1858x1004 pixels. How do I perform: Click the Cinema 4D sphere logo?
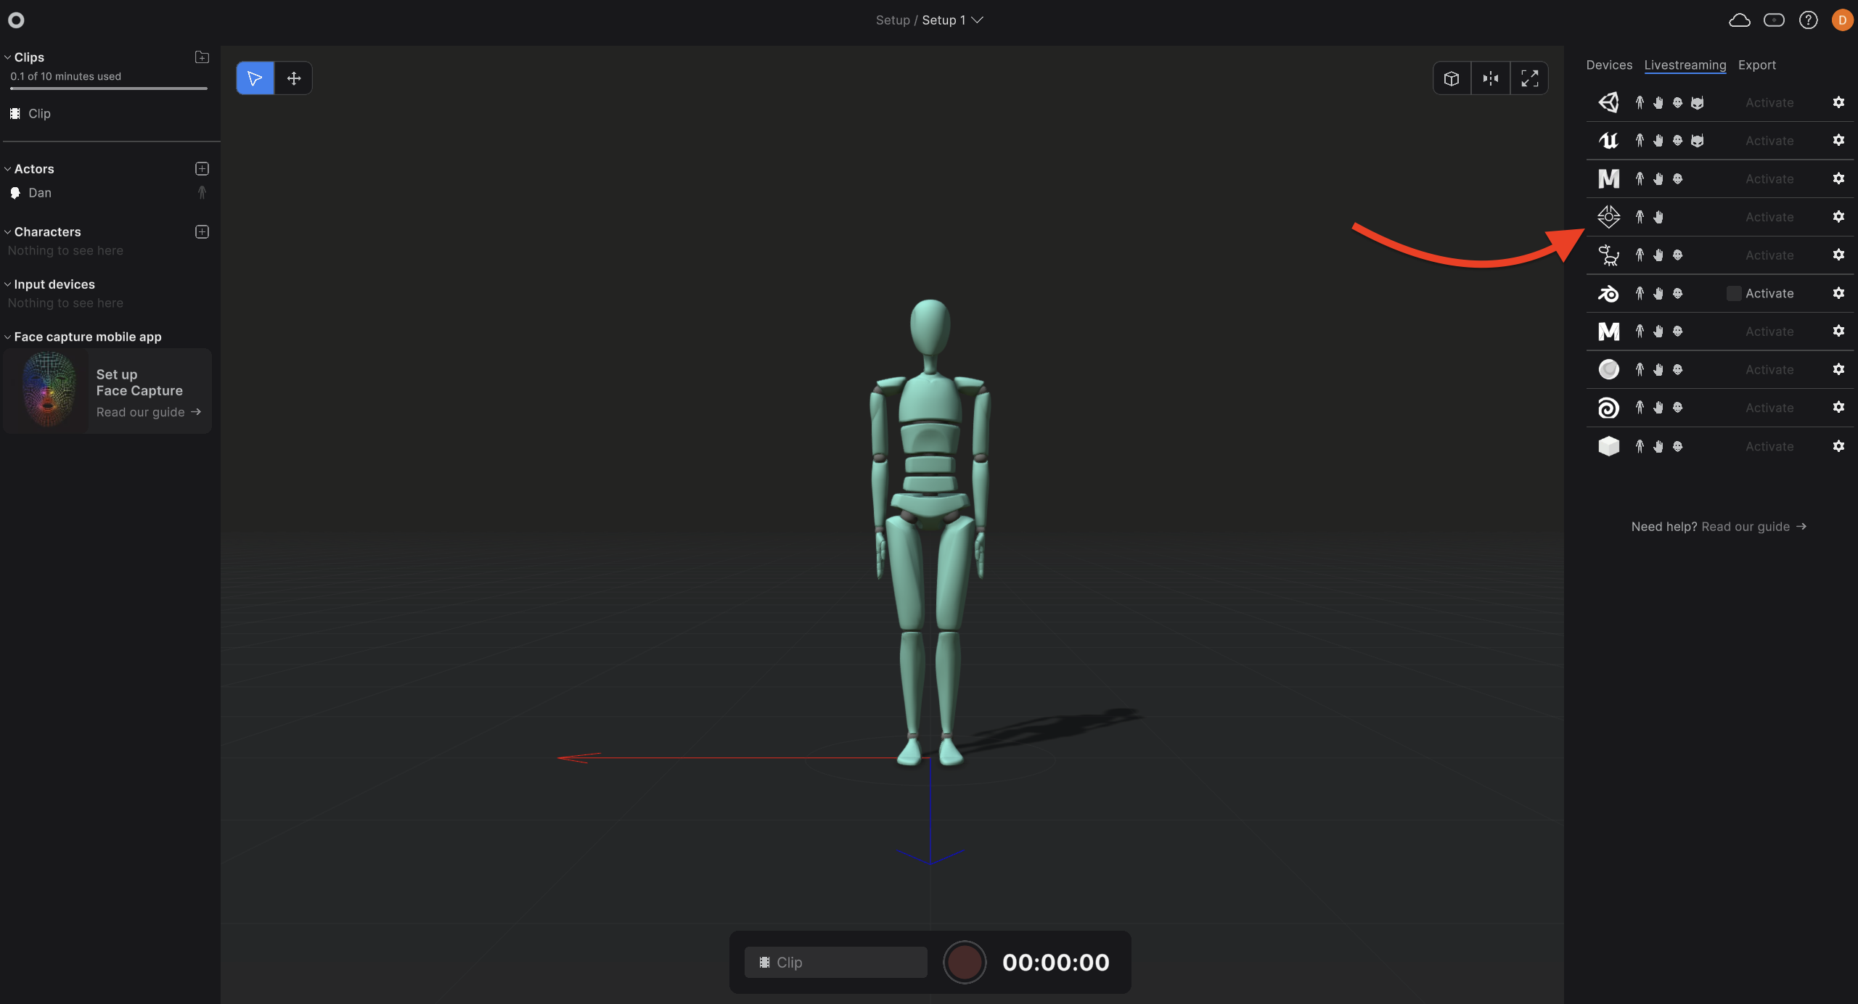click(x=1608, y=369)
